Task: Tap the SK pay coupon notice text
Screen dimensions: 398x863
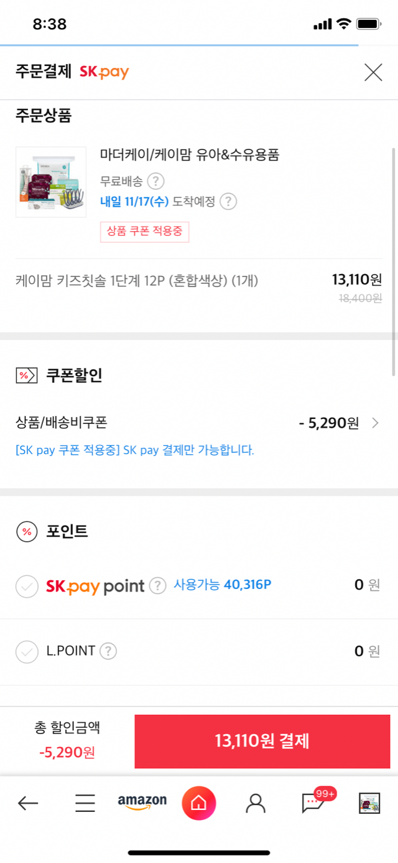Action: click(135, 450)
